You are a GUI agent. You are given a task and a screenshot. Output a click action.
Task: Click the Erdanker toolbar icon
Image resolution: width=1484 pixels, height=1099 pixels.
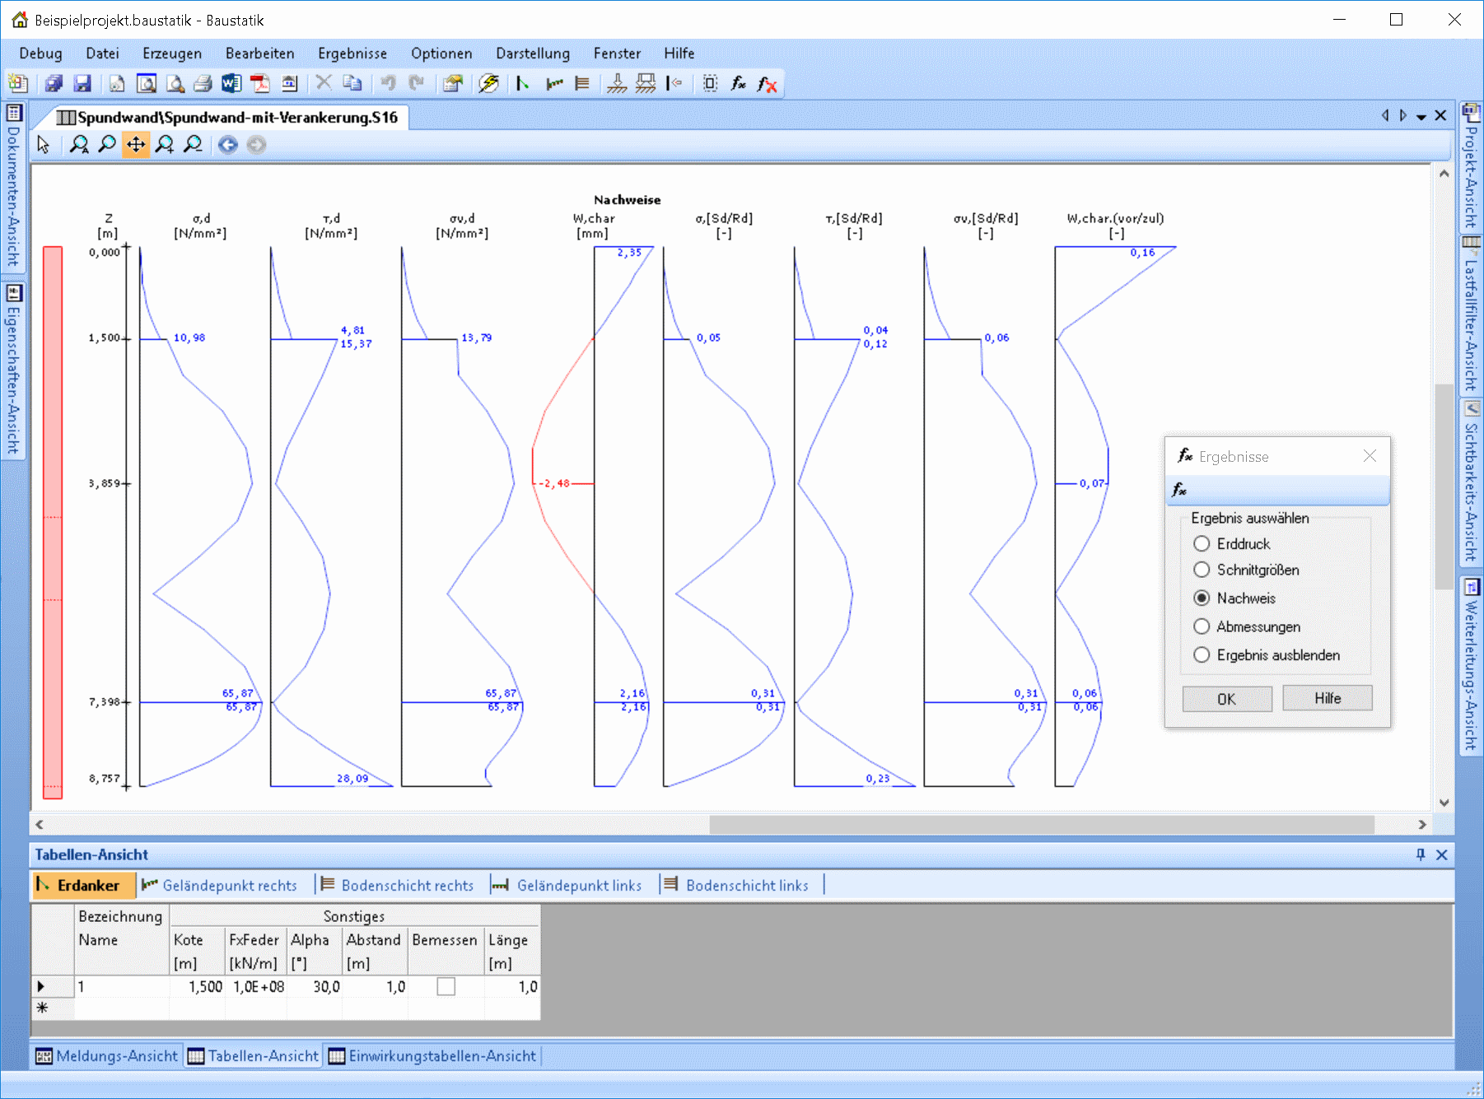(x=523, y=83)
